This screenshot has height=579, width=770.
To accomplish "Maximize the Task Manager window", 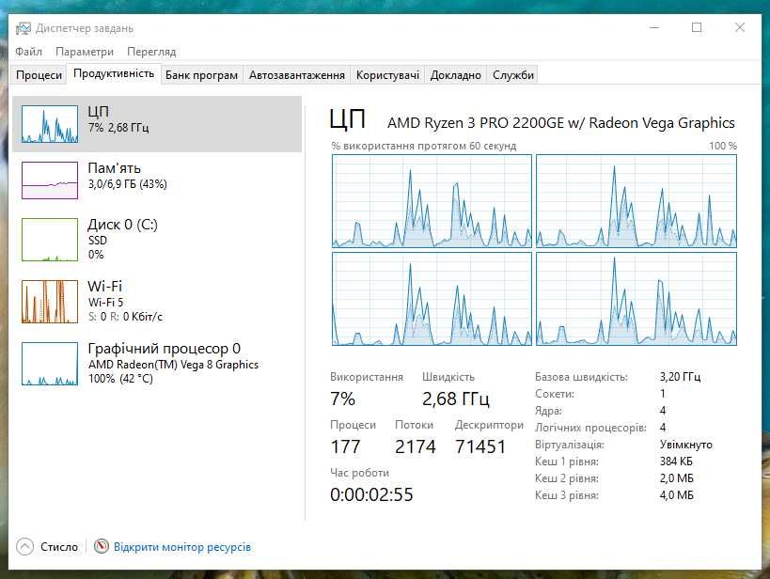I will pyautogui.click(x=697, y=27).
